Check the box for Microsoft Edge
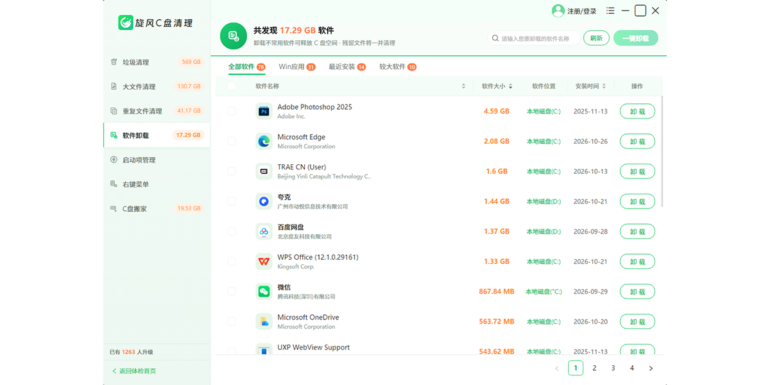This screenshot has width=770, height=385. pyautogui.click(x=232, y=141)
